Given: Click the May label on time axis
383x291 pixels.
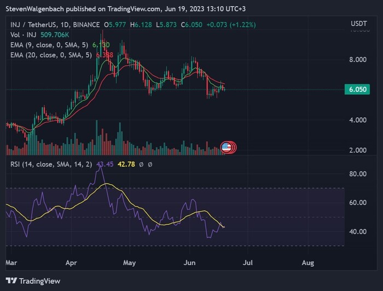Looking at the screenshot, I should pyautogui.click(x=130, y=263).
